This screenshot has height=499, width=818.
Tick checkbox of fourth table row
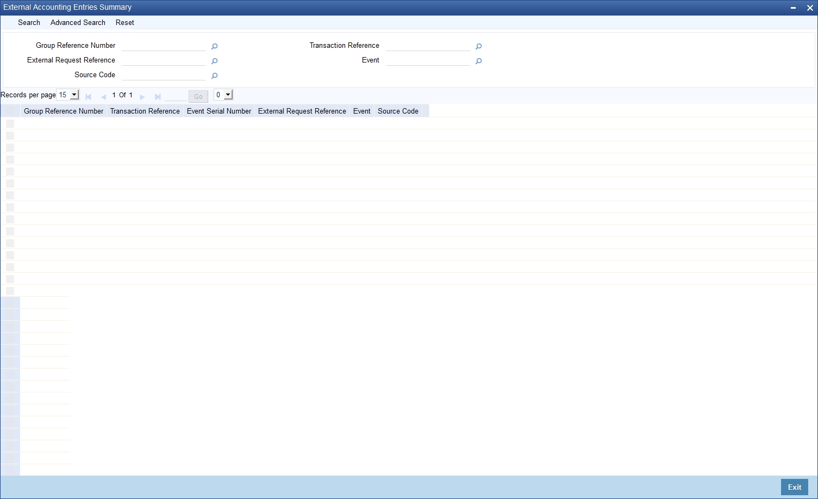click(10, 159)
